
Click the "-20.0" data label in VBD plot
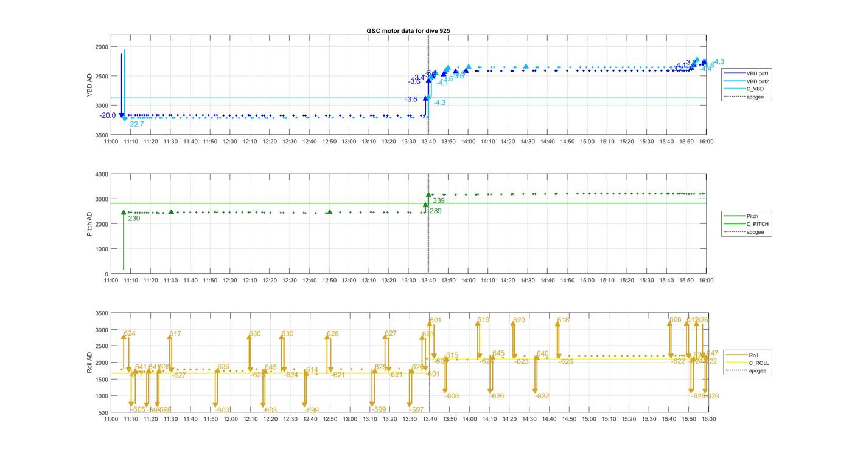pyautogui.click(x=108, y=115)
